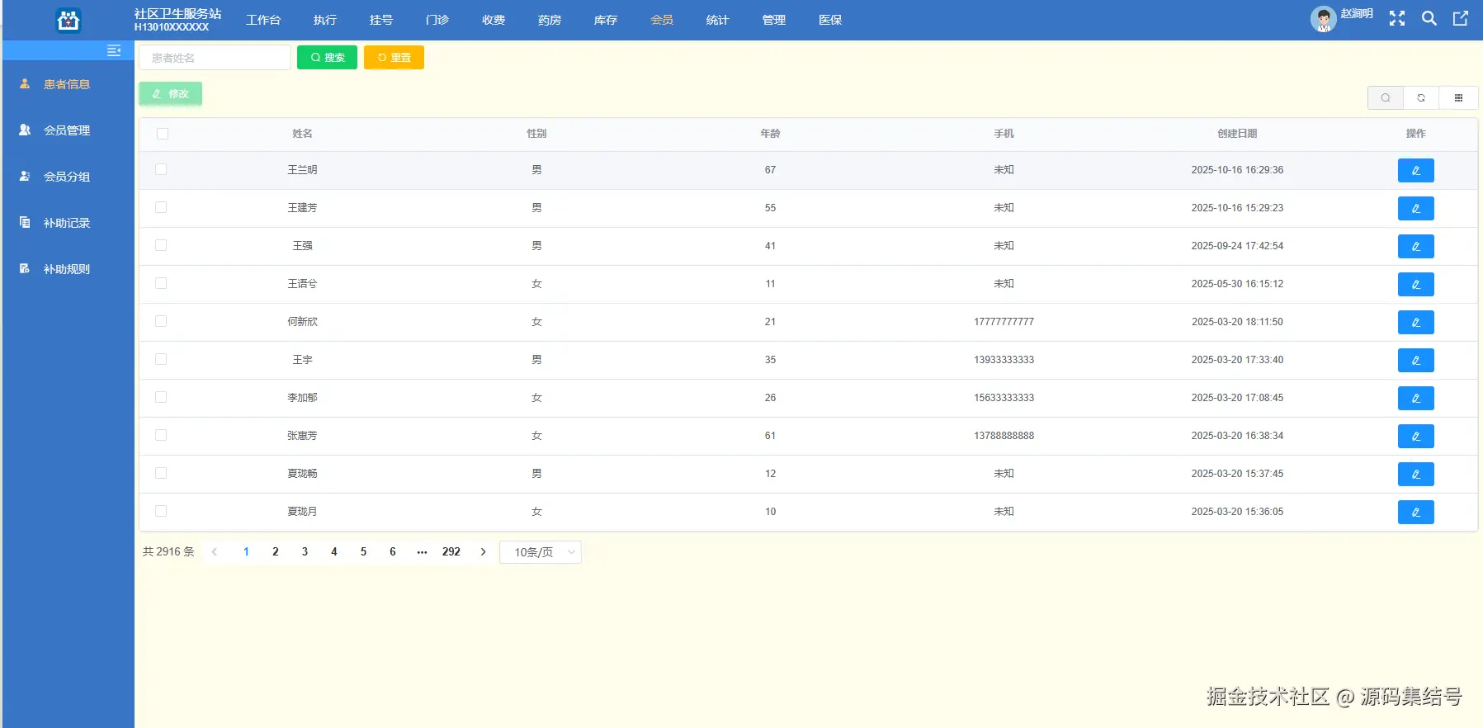Check the row for 王建芳

coord(161,207)
